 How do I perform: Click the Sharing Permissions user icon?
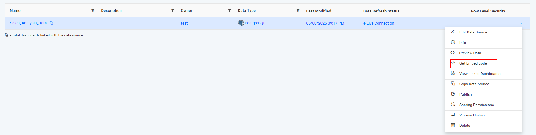coord(453,104)
